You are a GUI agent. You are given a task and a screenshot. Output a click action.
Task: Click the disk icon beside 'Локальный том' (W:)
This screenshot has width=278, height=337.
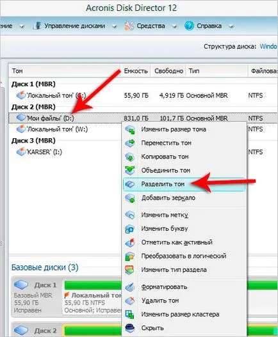(21, 129)
